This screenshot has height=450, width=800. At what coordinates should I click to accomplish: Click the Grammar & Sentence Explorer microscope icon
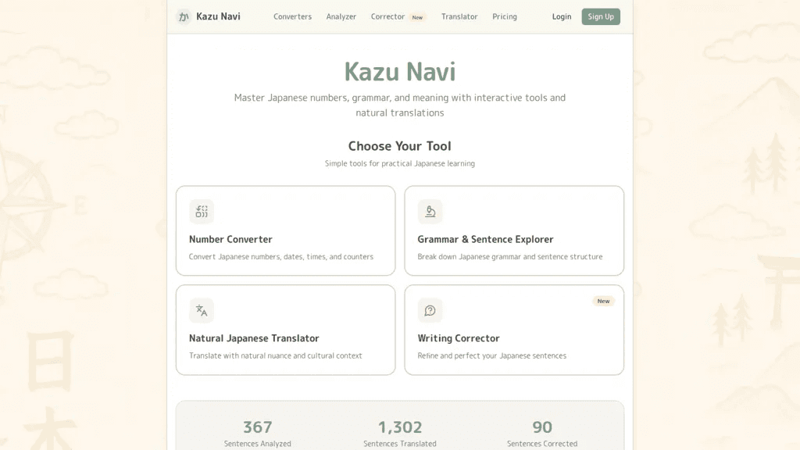coord(430,211)
